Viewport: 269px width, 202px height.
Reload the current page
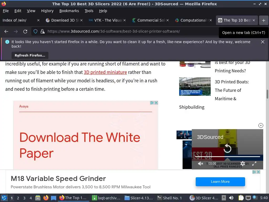(25, 32)
